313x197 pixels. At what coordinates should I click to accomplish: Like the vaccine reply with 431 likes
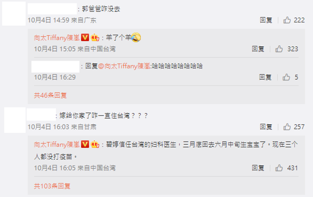[x=279, y=168]
